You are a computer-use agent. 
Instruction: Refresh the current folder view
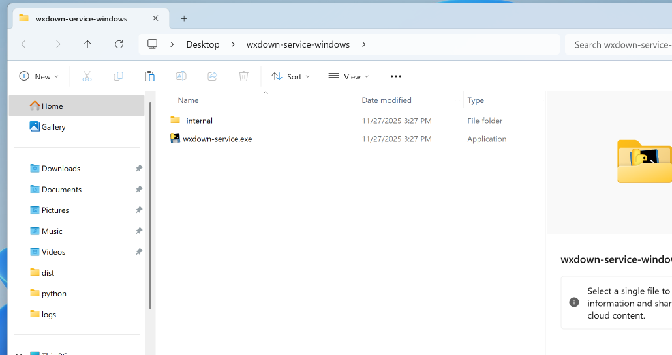(119, 44)
